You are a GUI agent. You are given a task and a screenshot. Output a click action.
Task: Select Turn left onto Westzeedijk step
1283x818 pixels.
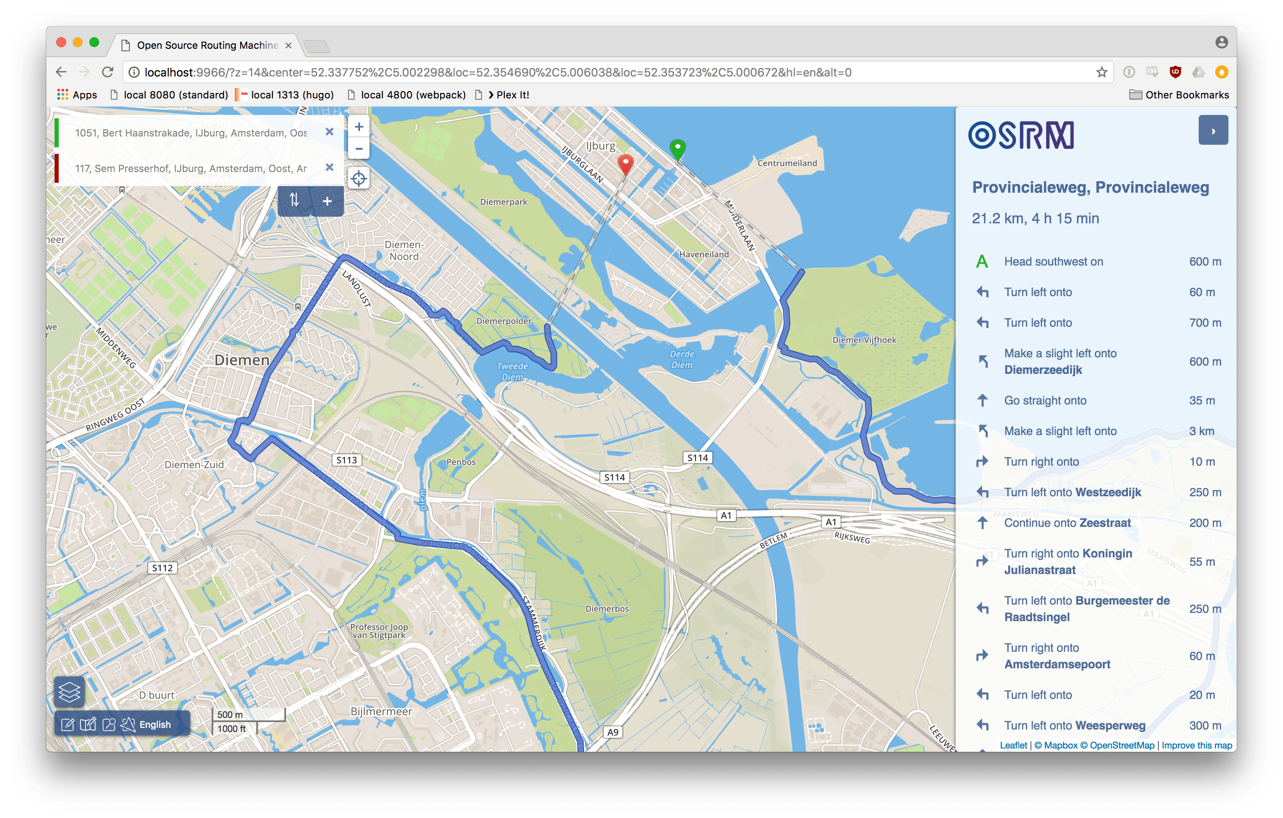click(x=1072, y=492)
